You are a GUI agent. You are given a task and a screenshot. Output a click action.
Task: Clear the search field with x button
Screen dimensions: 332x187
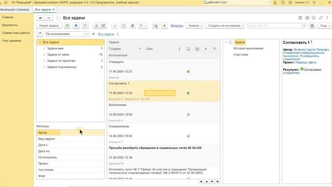coord(305,25)
